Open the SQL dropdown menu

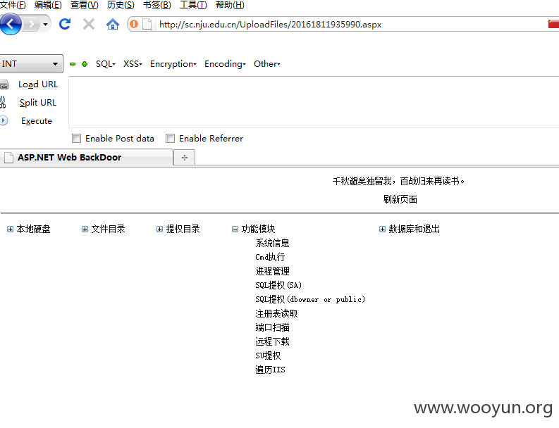(106, 64)
